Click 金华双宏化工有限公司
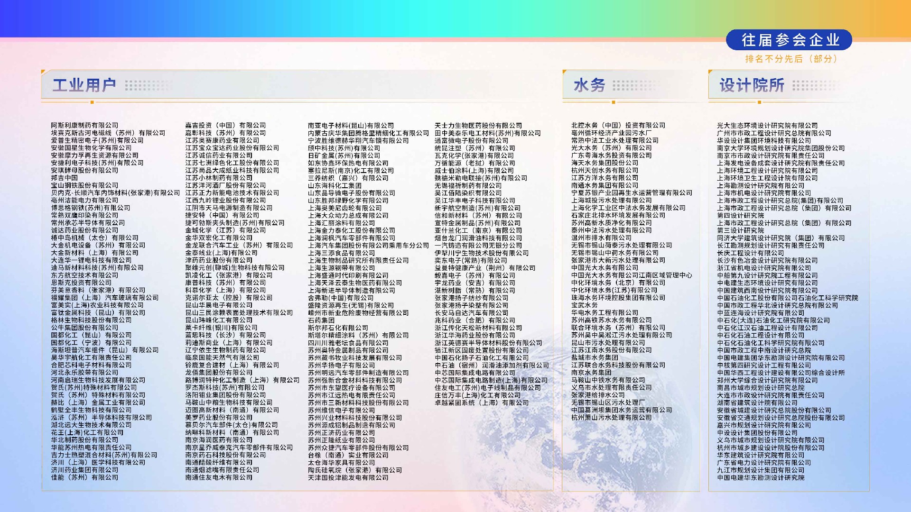This screenshot has height=512, width=911. pos(219,238)
